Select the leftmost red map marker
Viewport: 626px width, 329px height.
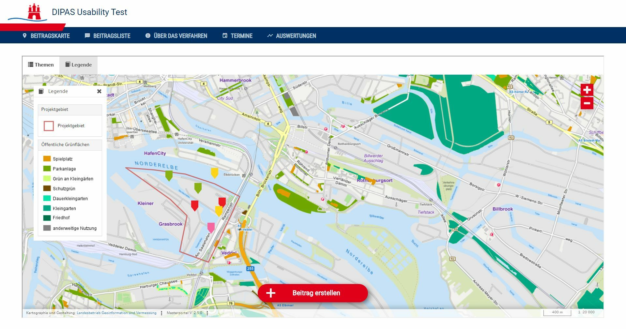[x=194, y=205]
